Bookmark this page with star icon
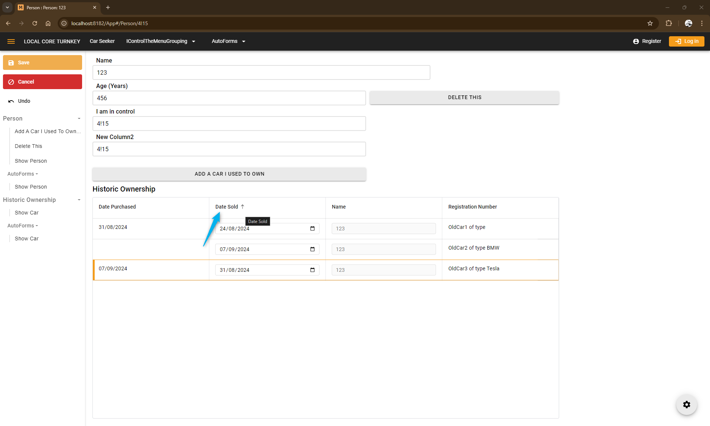 coord(650,23)
